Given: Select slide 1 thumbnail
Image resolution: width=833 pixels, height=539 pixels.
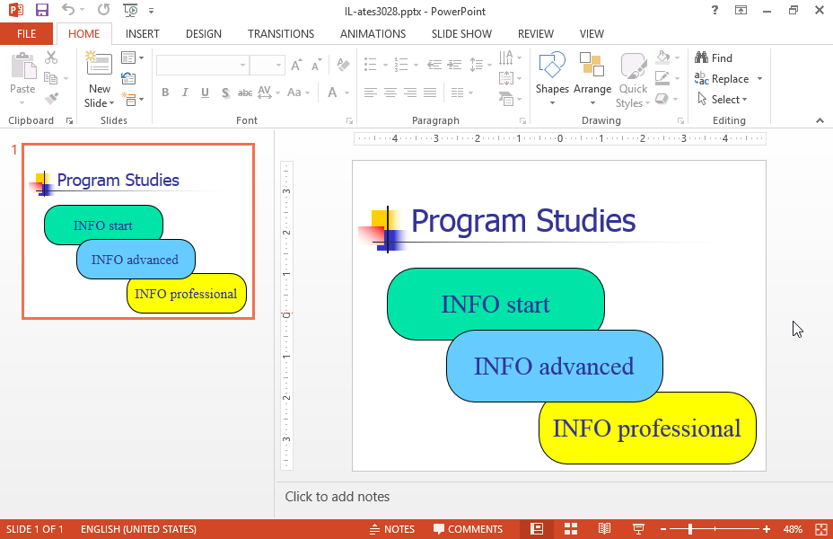Looking at the screenshot, I should click(x=138, y=231).
